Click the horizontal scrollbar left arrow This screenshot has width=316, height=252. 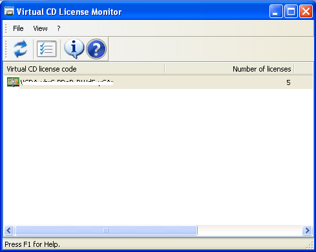(9, 231)
